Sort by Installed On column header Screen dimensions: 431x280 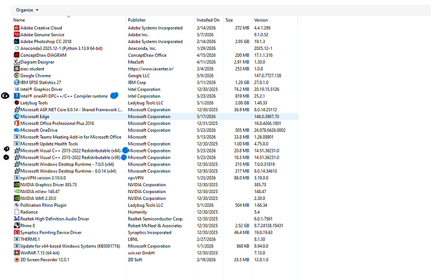point(208,20)
